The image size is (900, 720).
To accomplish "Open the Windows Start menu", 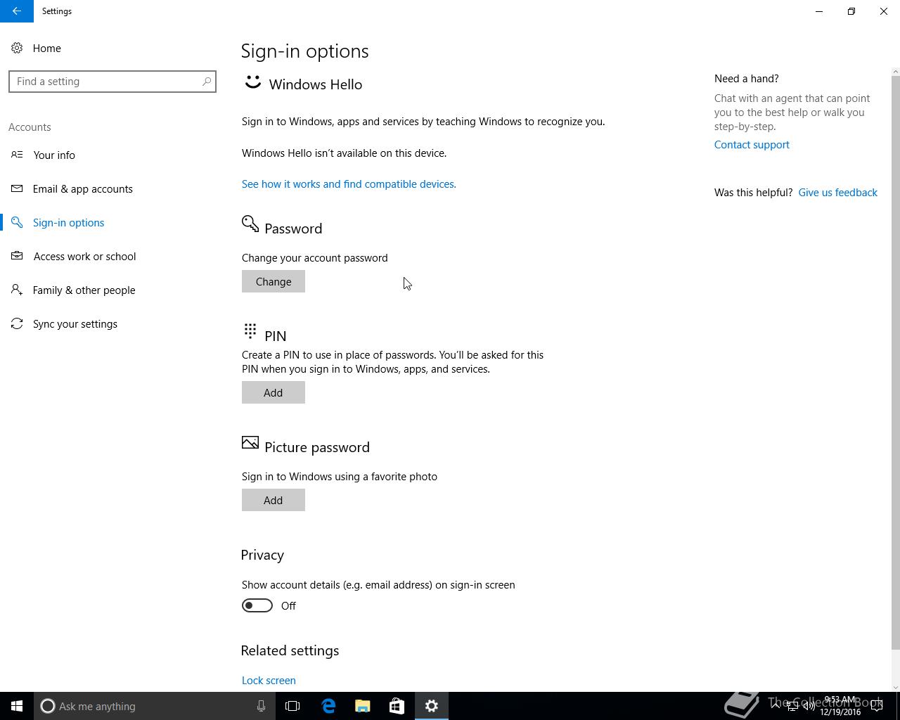I will [17, 706].
